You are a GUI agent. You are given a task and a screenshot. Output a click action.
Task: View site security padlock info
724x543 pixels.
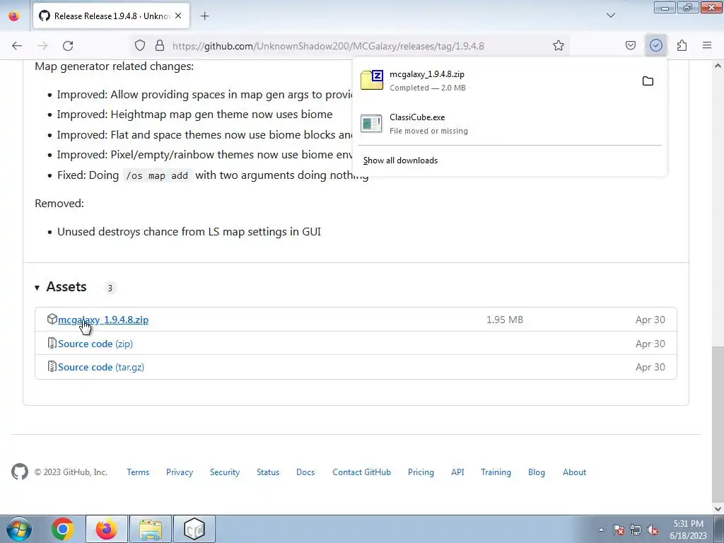tap(160, 46)
